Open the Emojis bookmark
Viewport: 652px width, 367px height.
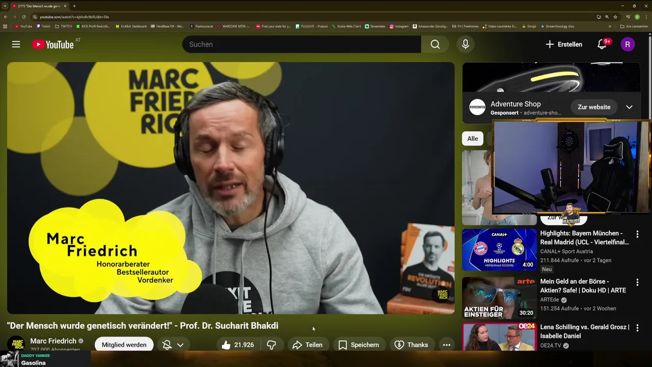529,26
